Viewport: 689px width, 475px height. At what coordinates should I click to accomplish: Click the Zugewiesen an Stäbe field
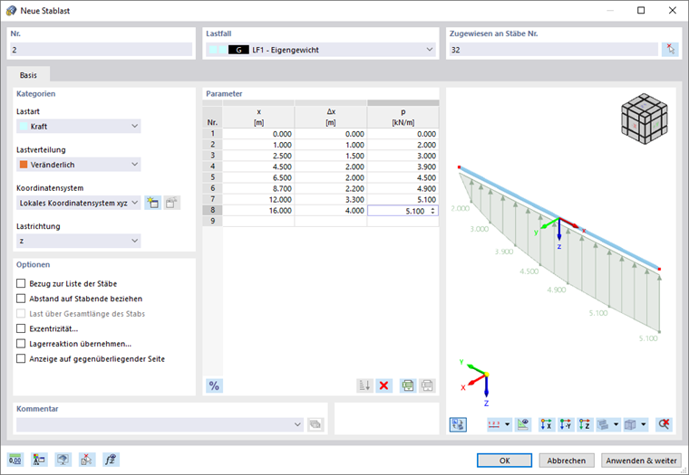pos(554,50)
